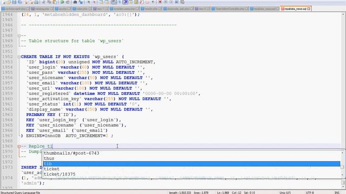
Task: Click the red Record Macro icon
Action: point(160,2)
